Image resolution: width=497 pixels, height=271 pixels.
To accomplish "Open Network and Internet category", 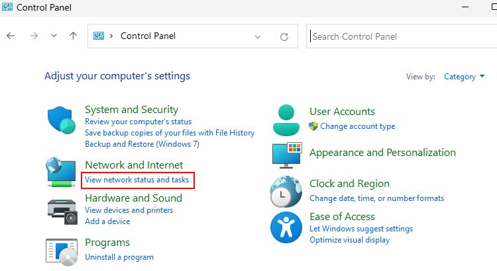I will pos(134,165).
